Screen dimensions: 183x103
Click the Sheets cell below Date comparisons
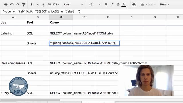pos(37,73)
